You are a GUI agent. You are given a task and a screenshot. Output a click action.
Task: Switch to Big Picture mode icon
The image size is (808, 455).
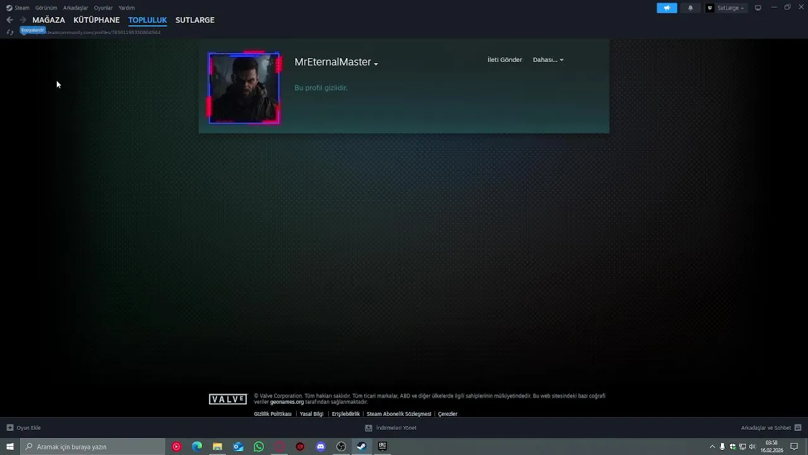coord(758,8)
